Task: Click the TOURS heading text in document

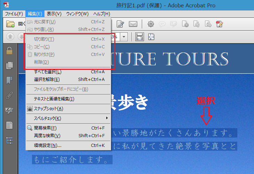Action: (x=195, y=59)
